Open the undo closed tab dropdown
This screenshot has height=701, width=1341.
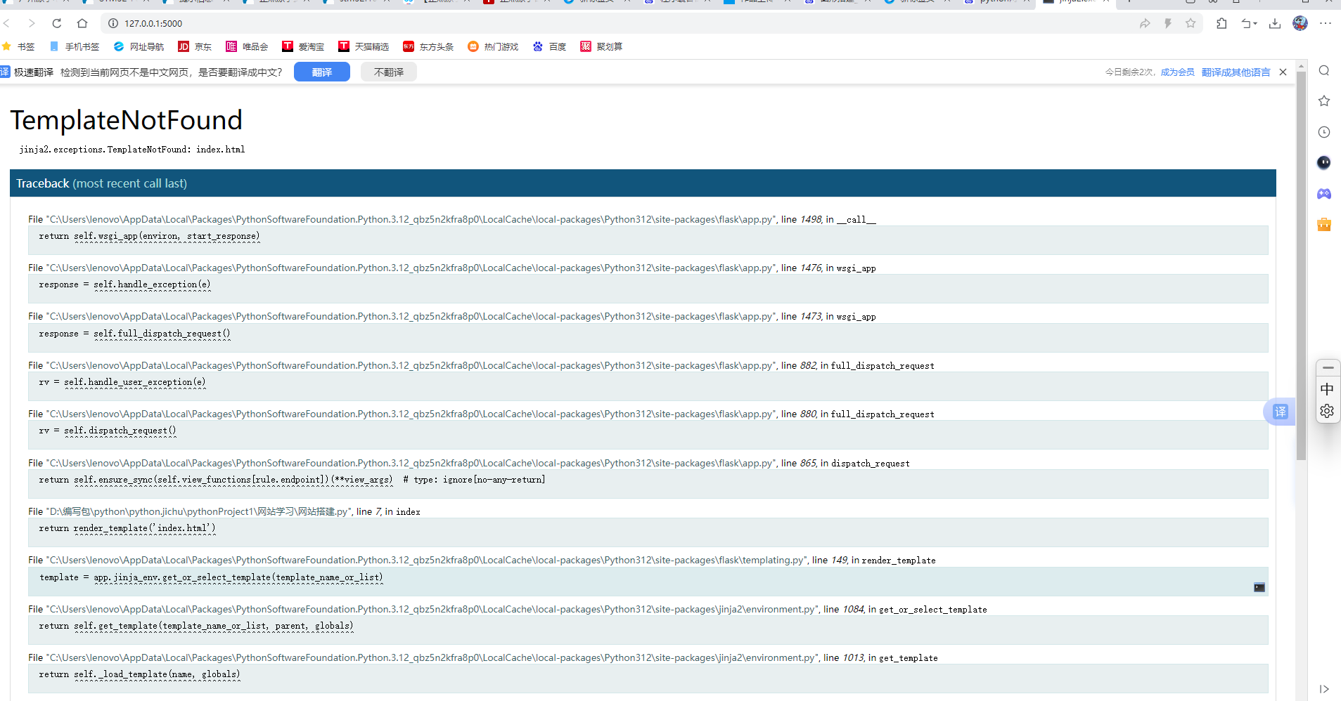pos(1249,23)
